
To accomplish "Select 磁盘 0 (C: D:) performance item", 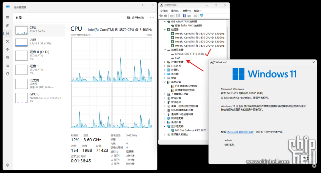I will click(39, 55).
